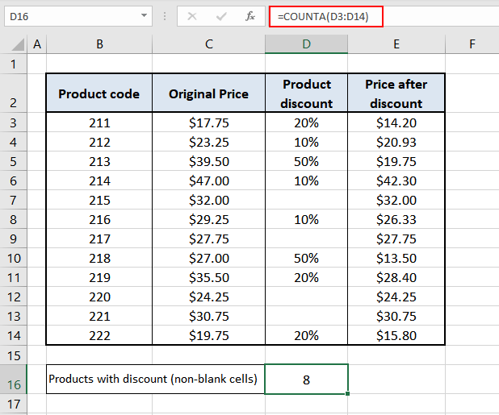Click 'Products with discount (non-blank cells)' label
Image resolution: width=499 pixels, height=415 pixels.
click(x=155, y=379)
